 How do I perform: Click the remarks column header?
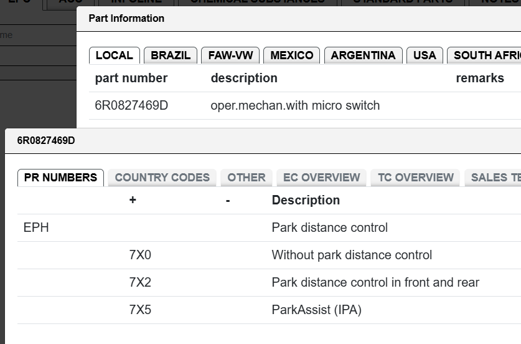click(480, 78)
